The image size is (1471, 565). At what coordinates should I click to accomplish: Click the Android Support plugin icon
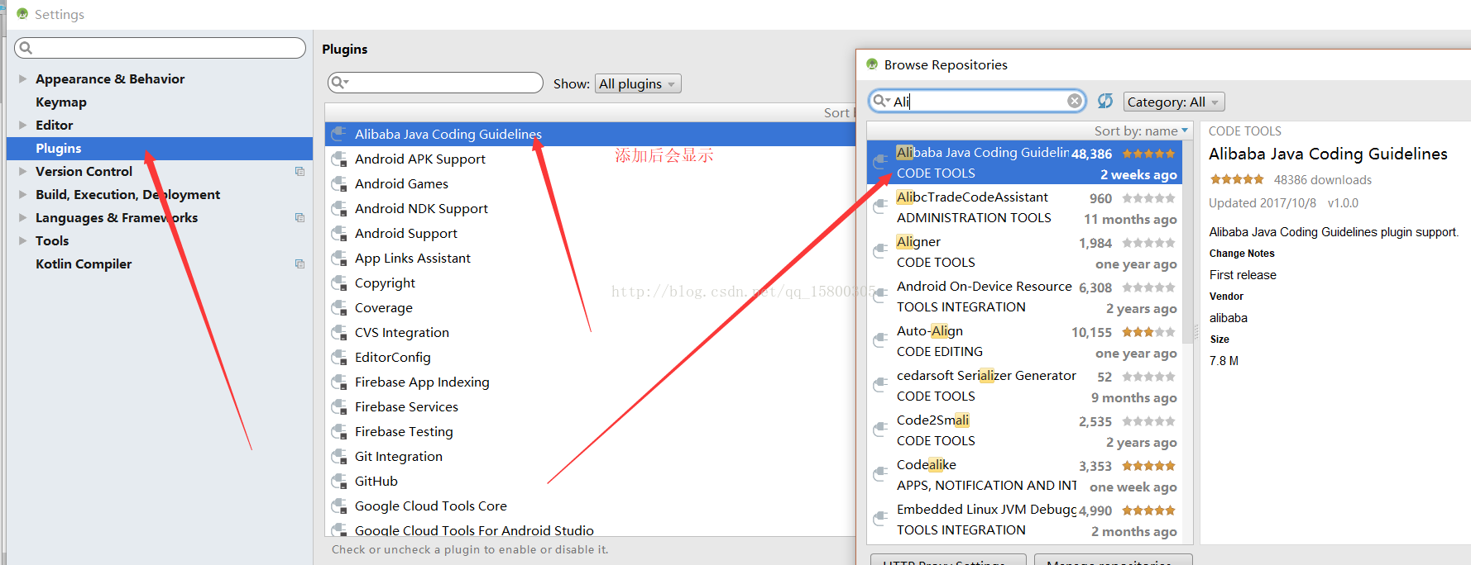(338, 233)
